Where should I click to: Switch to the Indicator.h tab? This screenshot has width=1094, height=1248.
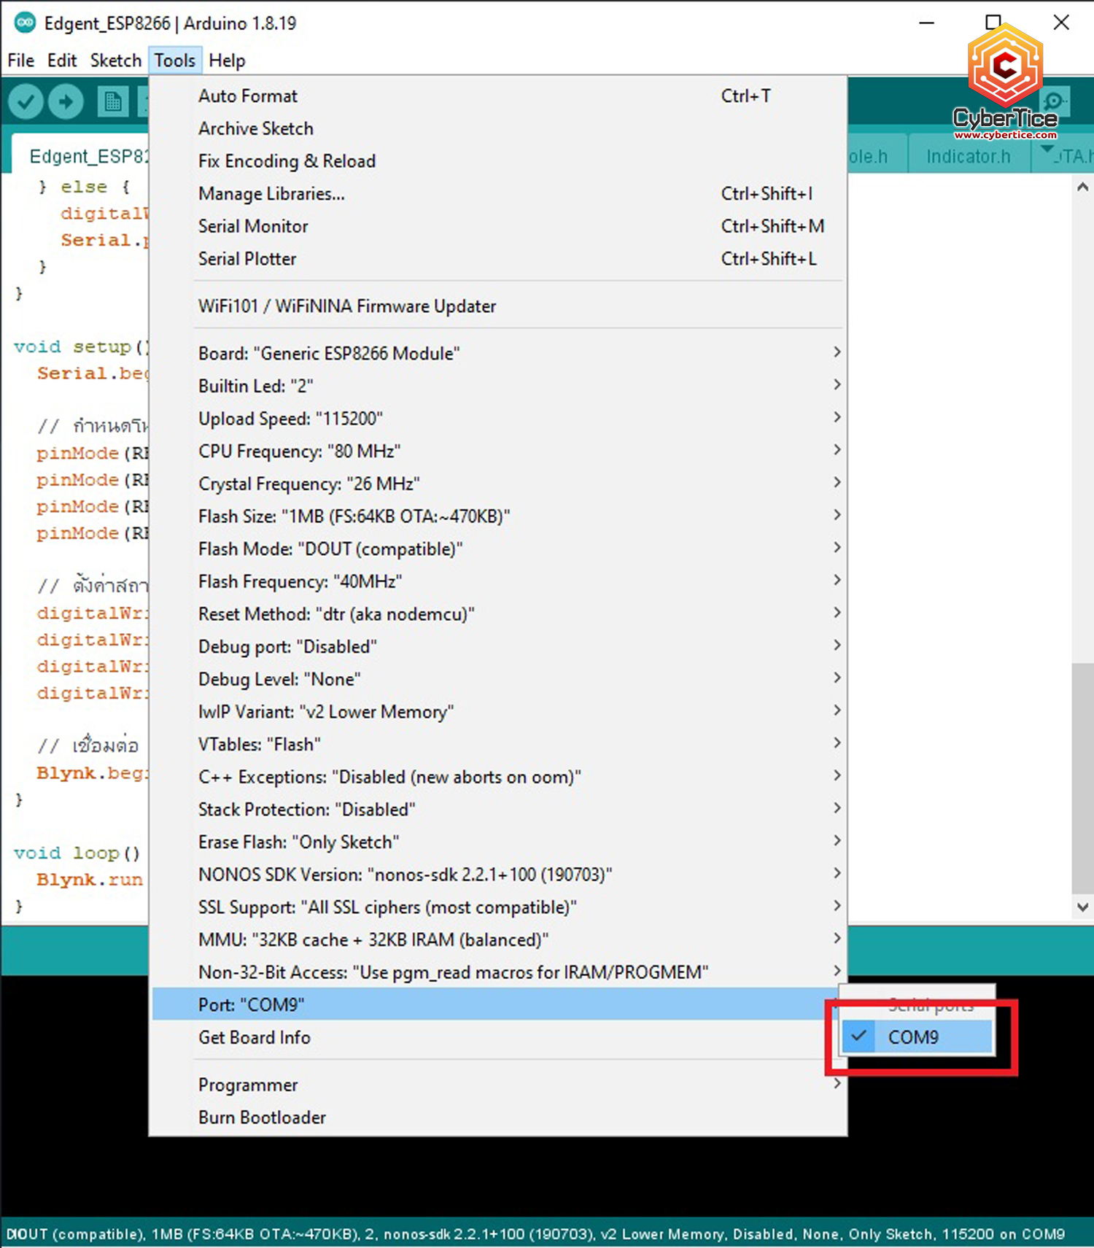(968, 157)
